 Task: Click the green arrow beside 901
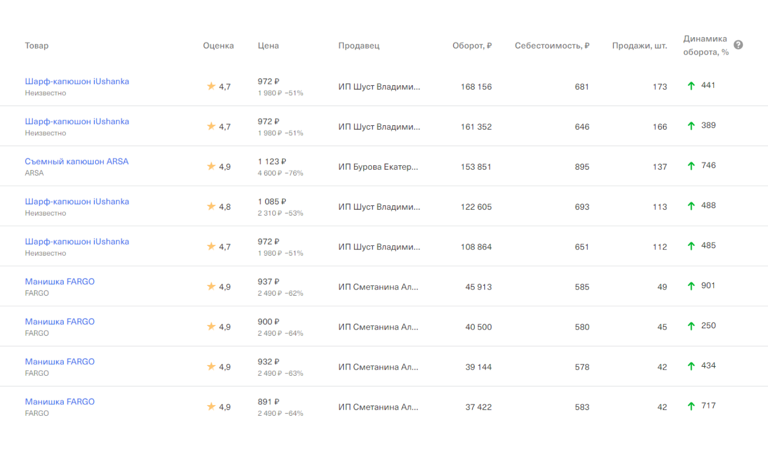(691, 286)
